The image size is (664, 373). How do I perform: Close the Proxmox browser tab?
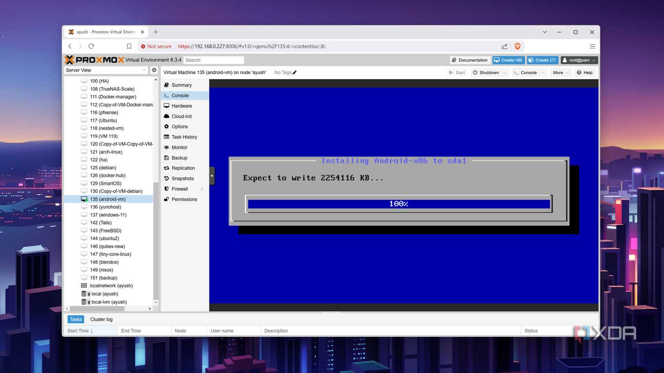tap(142, 32)
